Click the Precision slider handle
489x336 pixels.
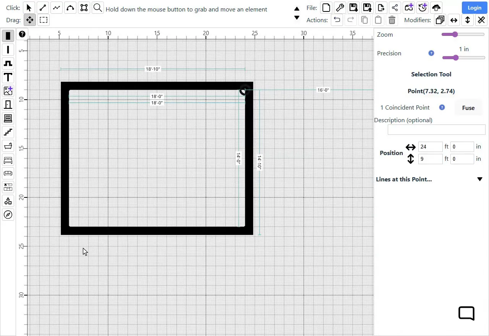pyautogui.click(x=456, y=58)
